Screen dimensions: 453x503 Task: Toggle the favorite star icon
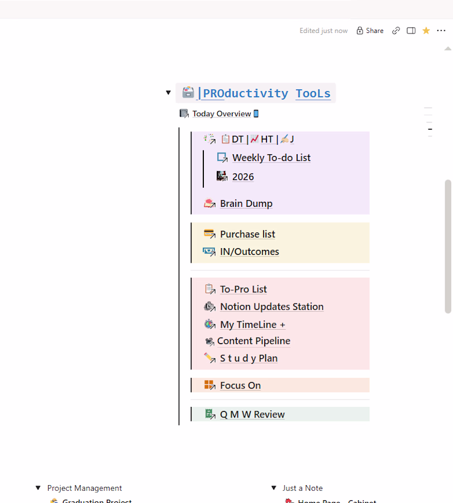tap(426, 31)
